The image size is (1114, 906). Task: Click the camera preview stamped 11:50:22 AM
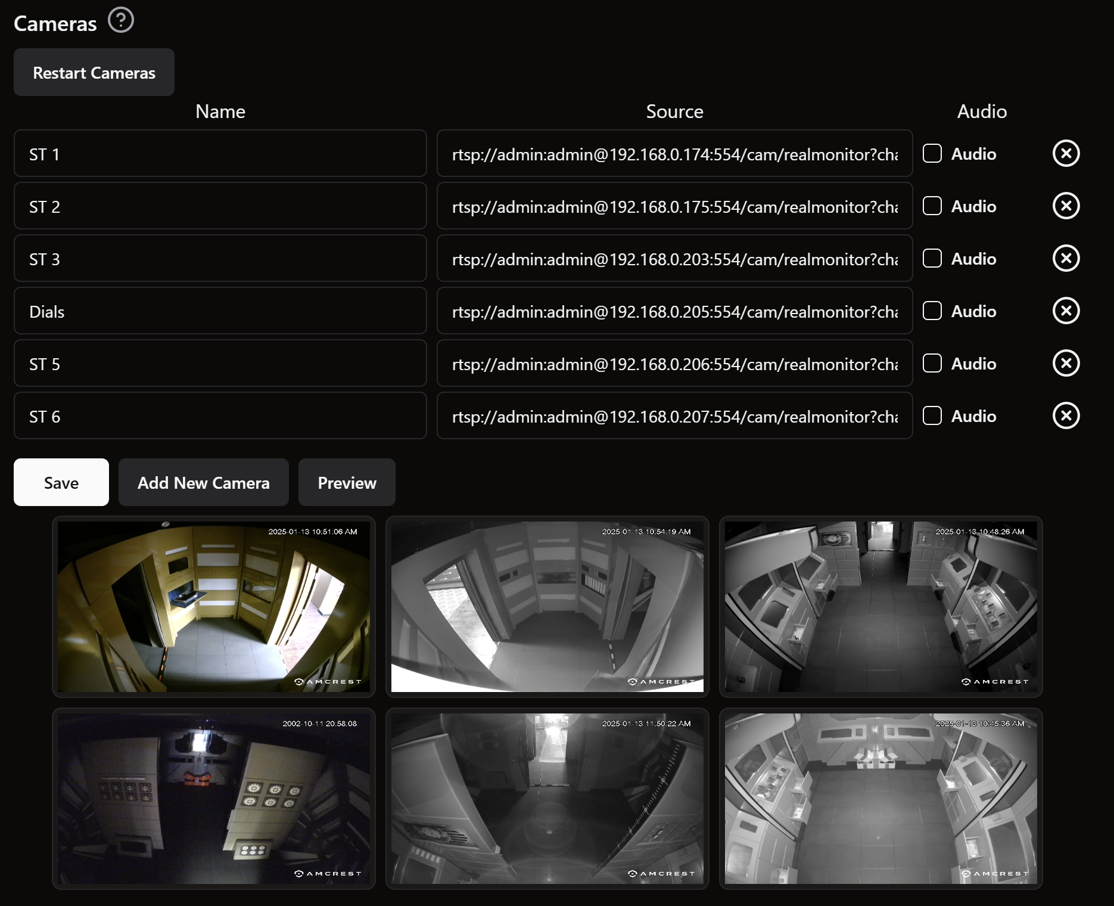click(x=547, y=799)
